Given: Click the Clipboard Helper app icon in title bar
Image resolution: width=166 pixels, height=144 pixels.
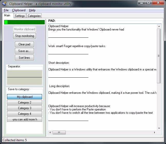Looking at the screenshot, I should pos(4,4).
